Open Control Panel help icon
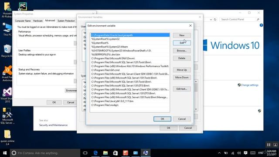The width and height of the screenshot is (279, 157). pyautogui.click(x=261, y=25)
